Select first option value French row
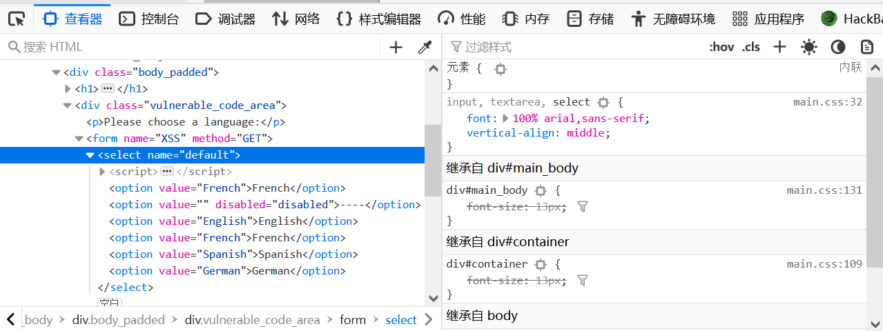Screen dimensions: 883x331 (x=227, y=188)
